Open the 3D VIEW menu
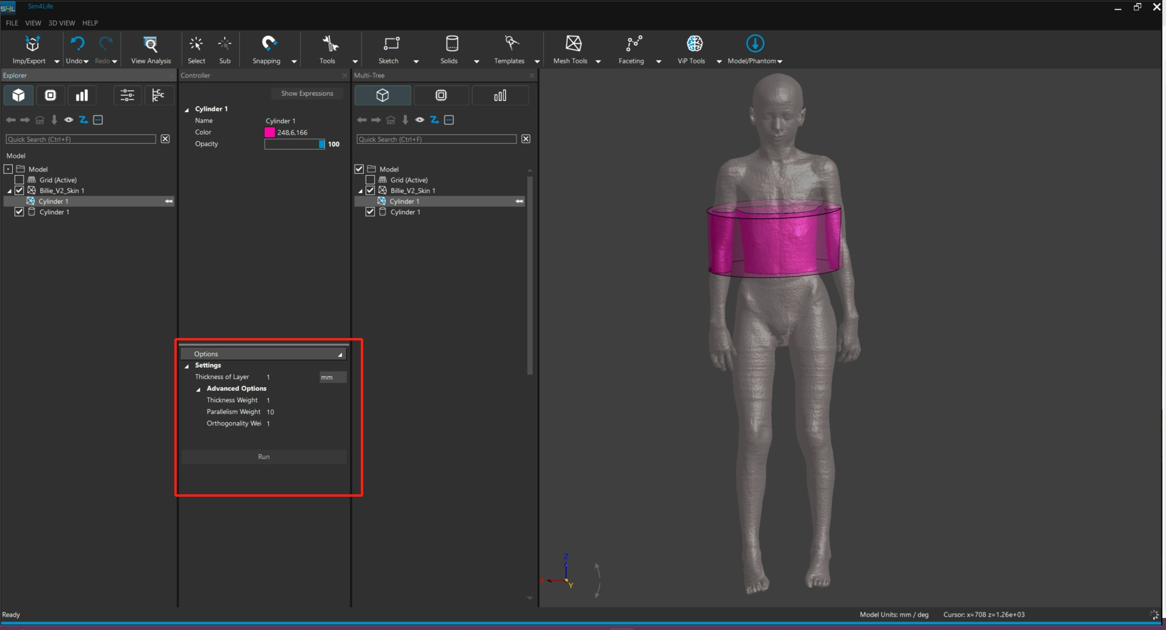The width and height of the screenshot is (1166, 630). (62, 23)
